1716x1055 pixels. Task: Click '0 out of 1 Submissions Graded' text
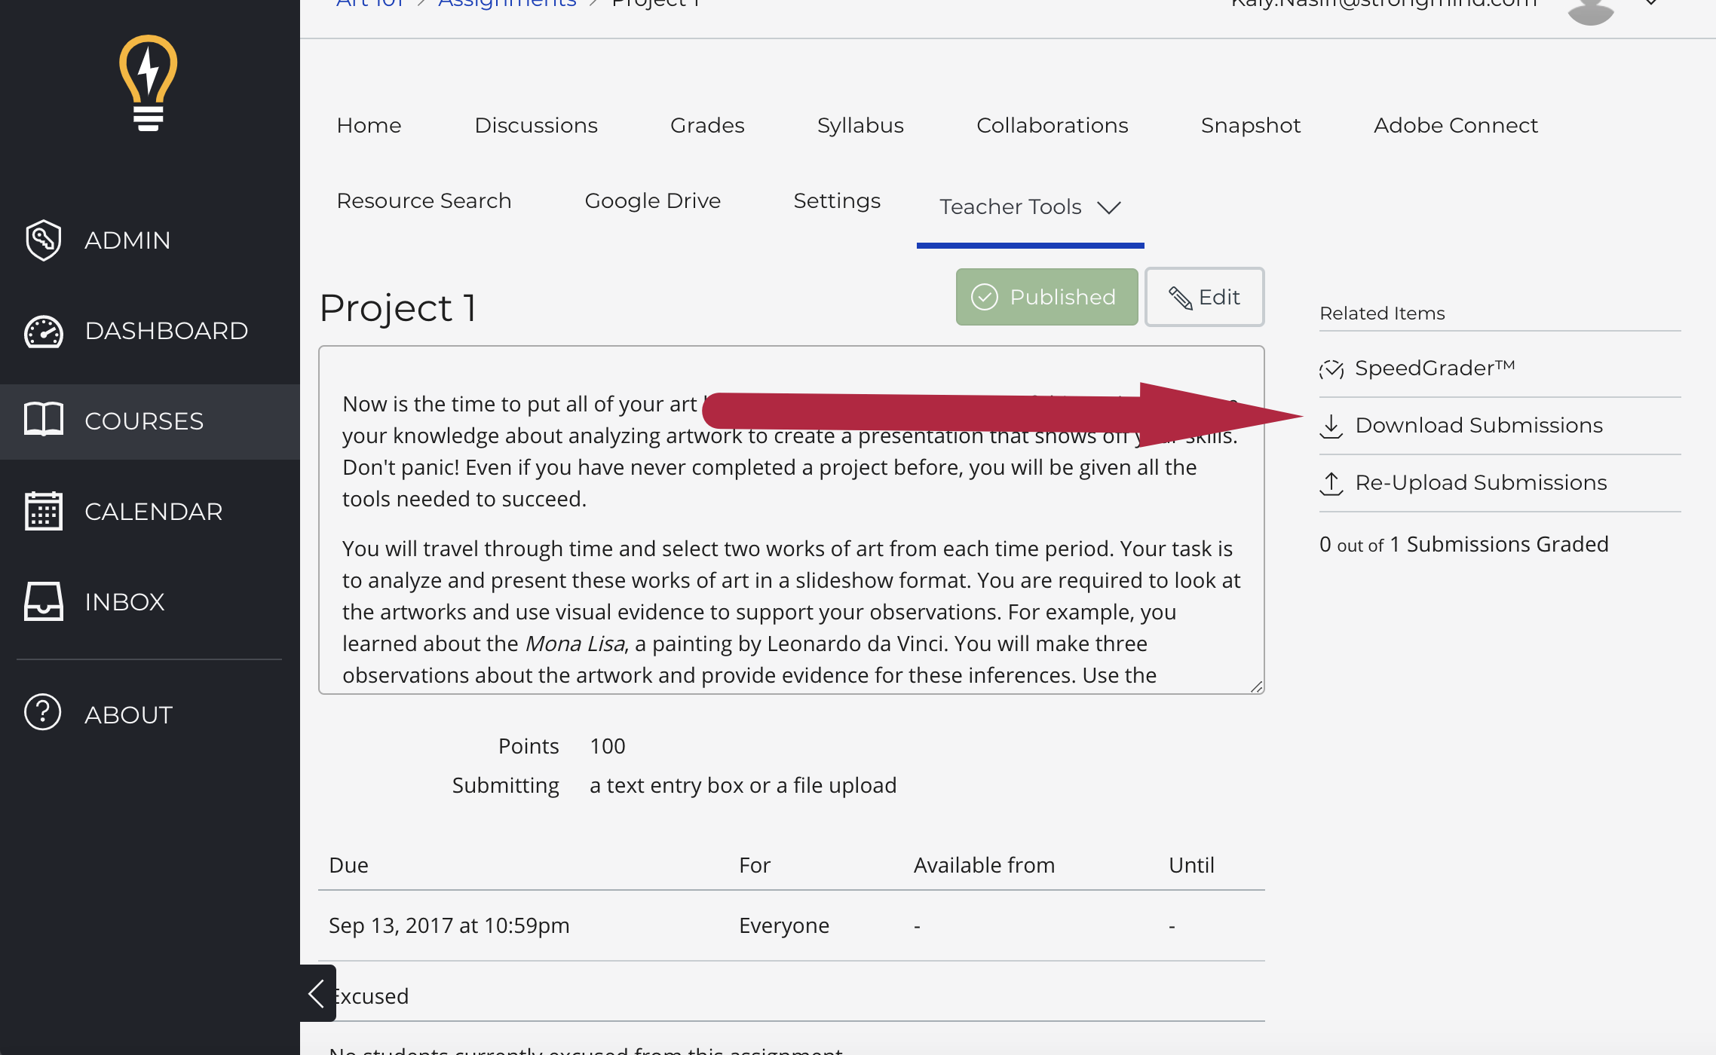(1464, 544)
